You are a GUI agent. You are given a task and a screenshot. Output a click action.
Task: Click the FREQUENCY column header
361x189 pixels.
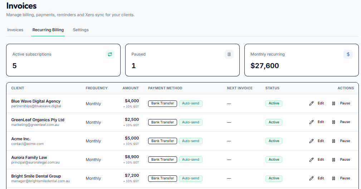(x=97, y=88)
